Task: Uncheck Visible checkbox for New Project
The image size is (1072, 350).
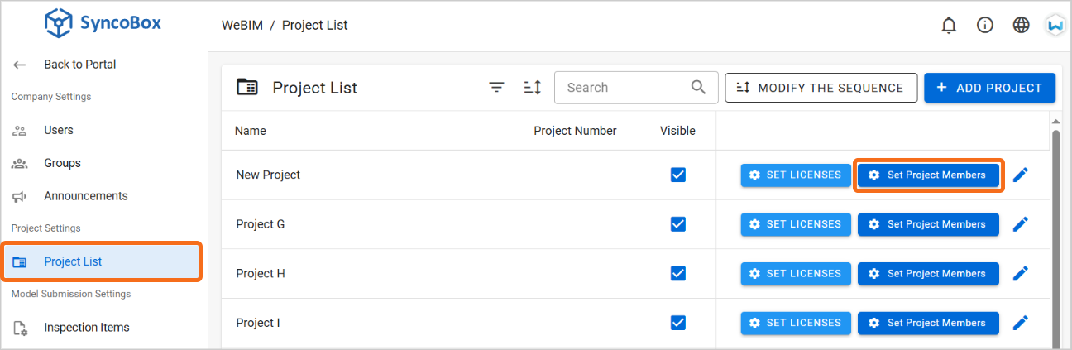Action: click(x=678, y=175)
